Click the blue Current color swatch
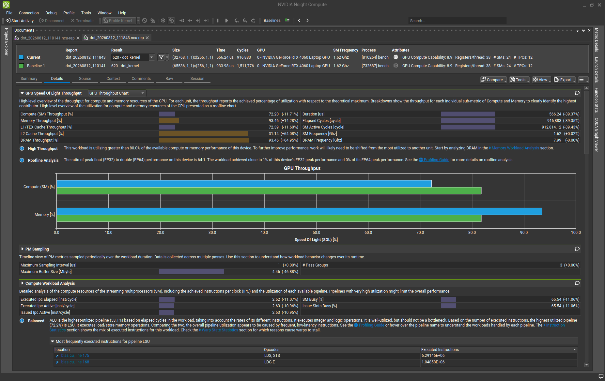 click(22, 57)
